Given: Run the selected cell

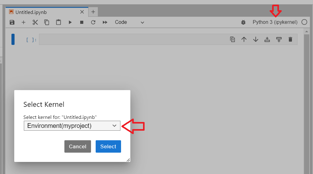Looking at the screenshot, I should 70,22.
